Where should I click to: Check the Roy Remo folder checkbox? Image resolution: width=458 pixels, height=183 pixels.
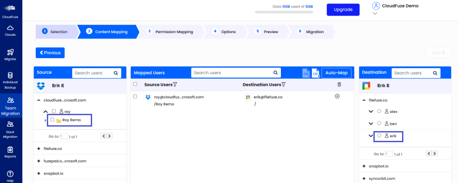point(52,119)
